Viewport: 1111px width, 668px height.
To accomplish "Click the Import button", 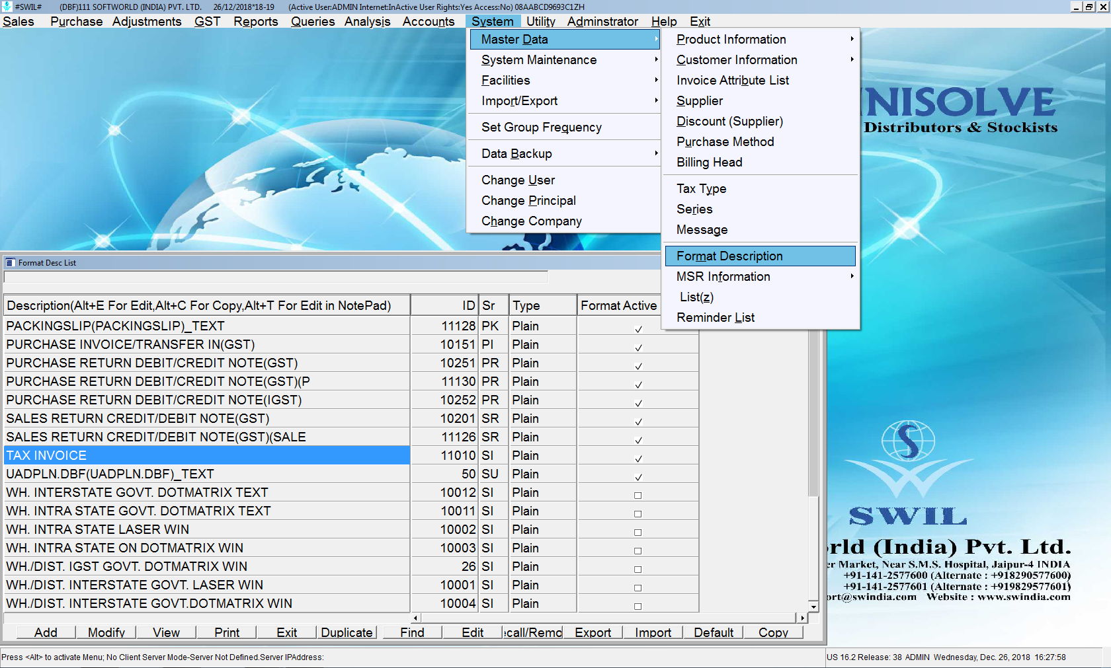I will (653, 632).
